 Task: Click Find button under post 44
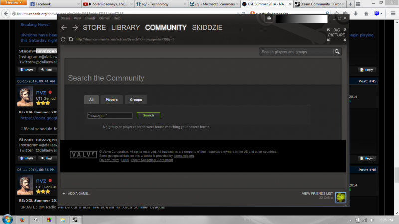[46, 70]
